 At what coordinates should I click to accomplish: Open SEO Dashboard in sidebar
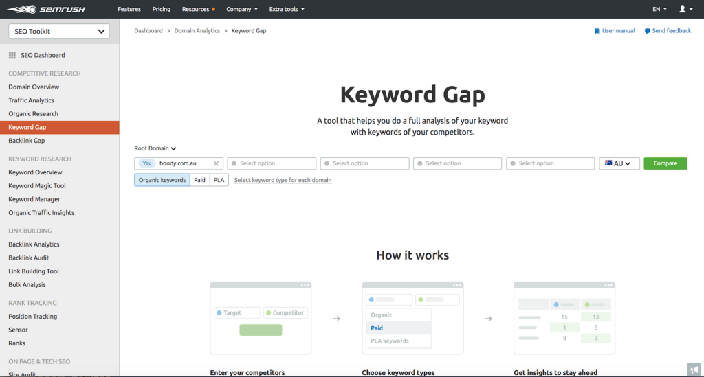[43, 55]
